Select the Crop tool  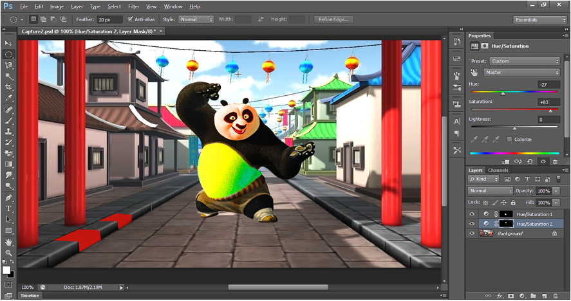coord(8,87)
